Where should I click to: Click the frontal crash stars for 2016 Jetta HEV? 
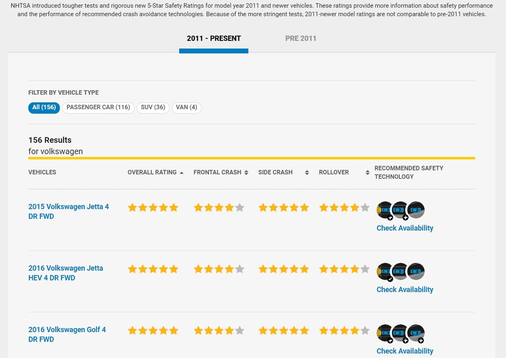[219, 269]
